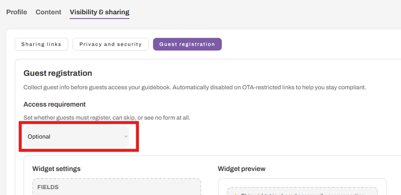Open Privacy and security settings
Screen dimensions: 401x195
(111, 44)
